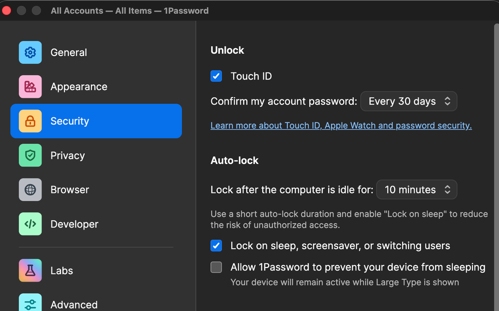Click the Appearance palette icon

(x=30, y=87)
